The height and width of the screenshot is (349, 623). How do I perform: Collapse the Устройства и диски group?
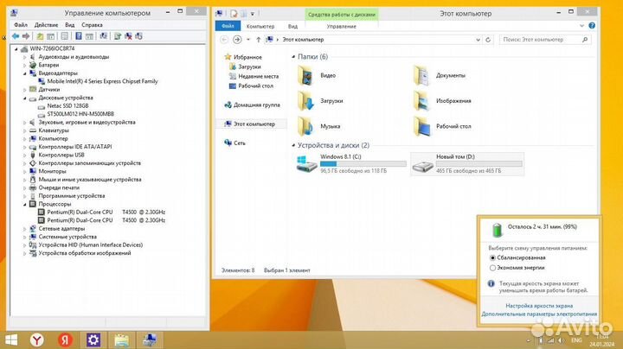(293, 145)
